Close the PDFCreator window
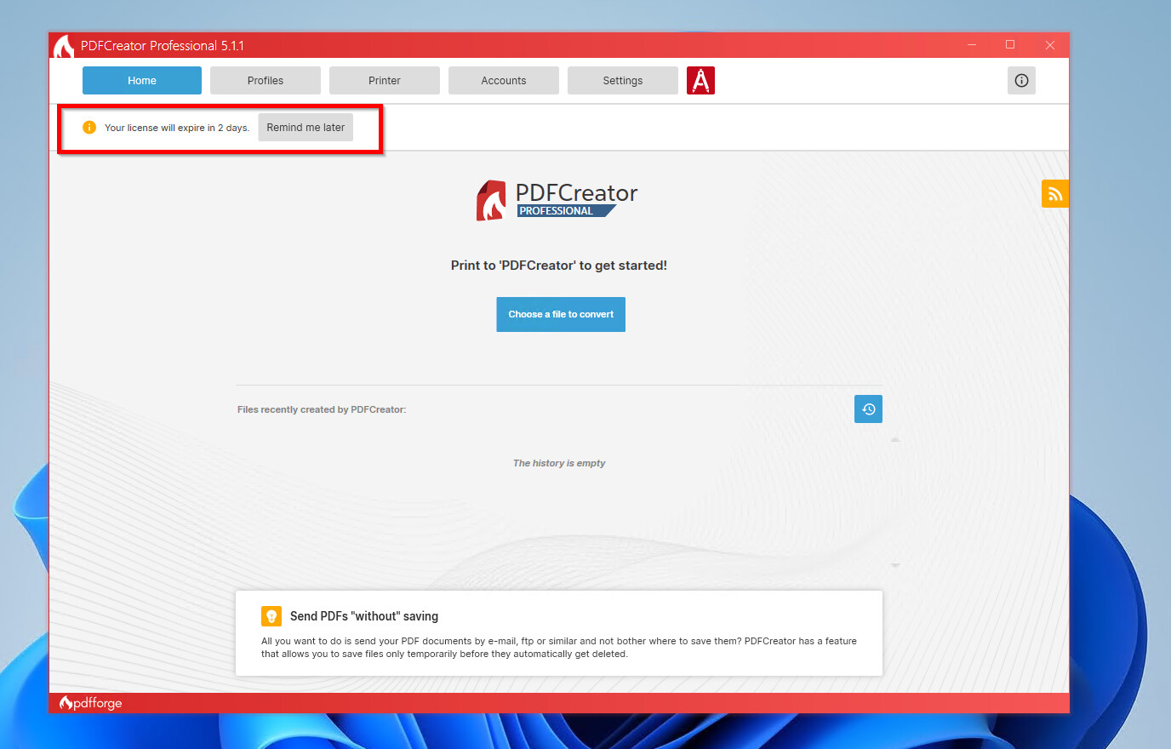Screen dimensions: 1171x749 point(1049,45)
